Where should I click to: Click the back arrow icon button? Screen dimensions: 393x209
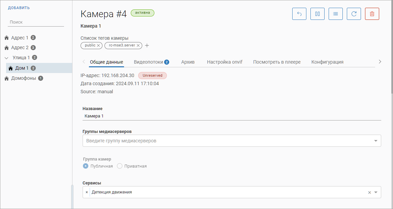[299, 14]
